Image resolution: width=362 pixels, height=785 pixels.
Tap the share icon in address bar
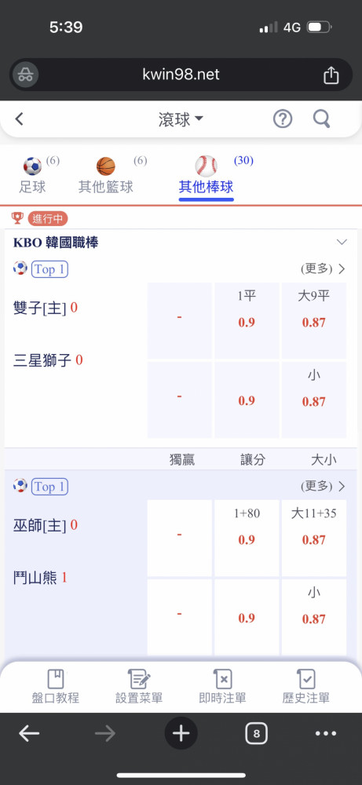[331, 75]
